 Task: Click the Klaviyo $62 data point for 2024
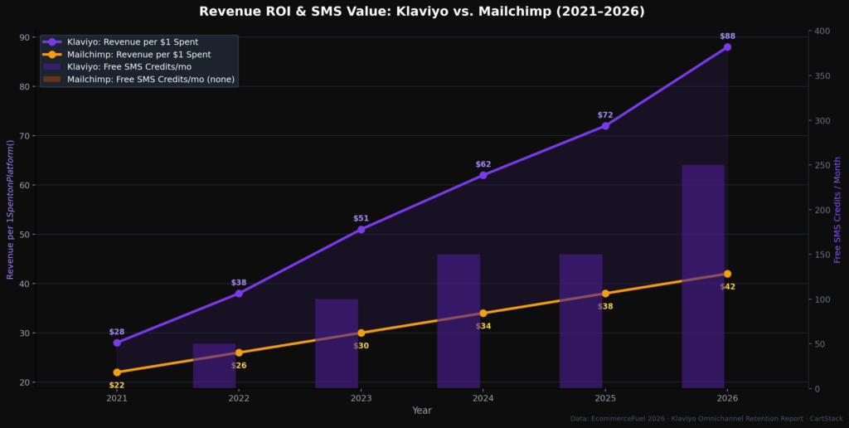pyautogui.click(x=483, y=175)
